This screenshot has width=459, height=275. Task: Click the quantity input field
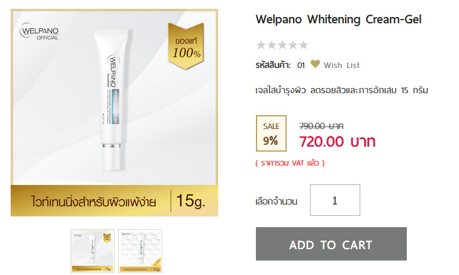[335, 200]
